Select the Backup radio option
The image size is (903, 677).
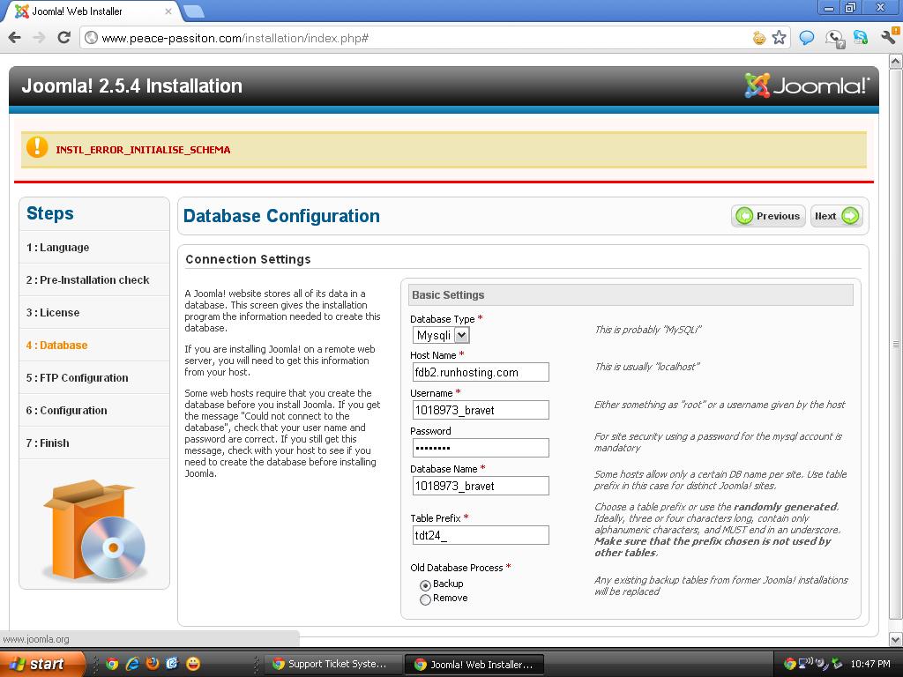(425, 585)
